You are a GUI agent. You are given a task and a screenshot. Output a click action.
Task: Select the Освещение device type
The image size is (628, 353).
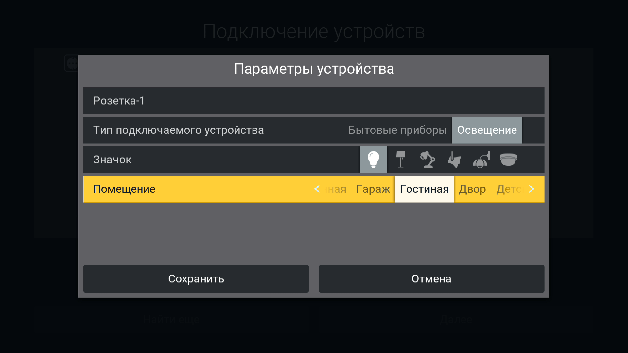(x=487, y=130)
